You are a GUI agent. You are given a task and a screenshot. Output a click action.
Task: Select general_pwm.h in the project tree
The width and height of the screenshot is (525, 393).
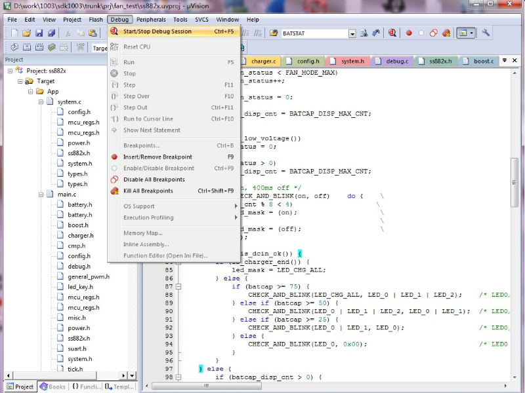(89, 276)
